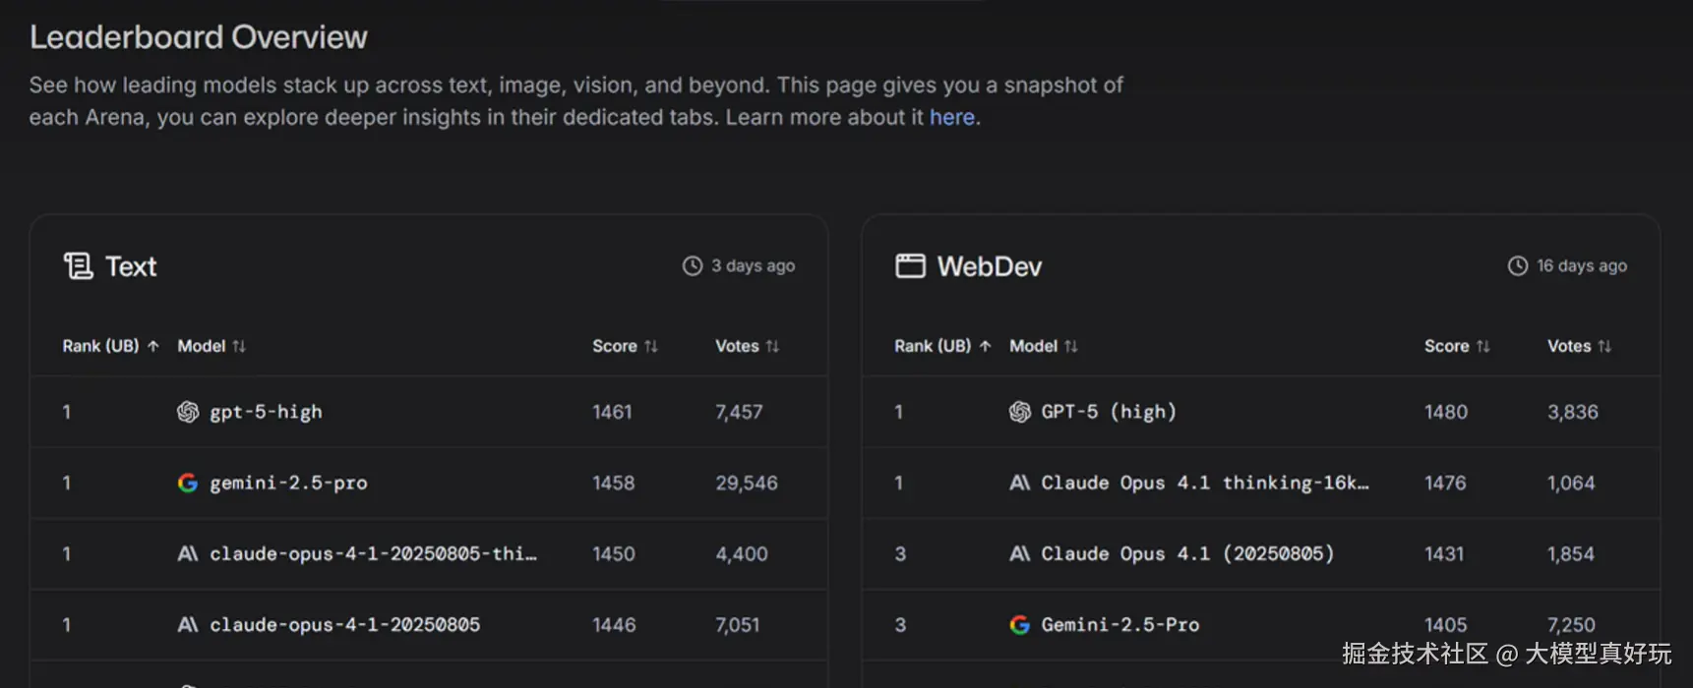
Task: Select the claude-opus-4-1-20250805 model name in Text
Action: coord(344,625)
